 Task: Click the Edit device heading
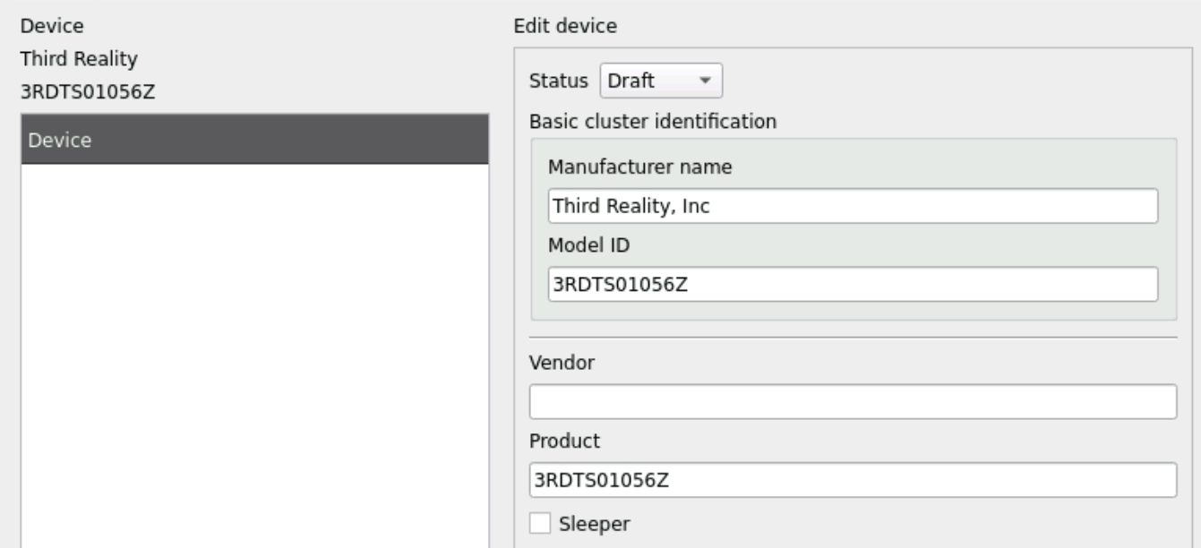point(564,27)
